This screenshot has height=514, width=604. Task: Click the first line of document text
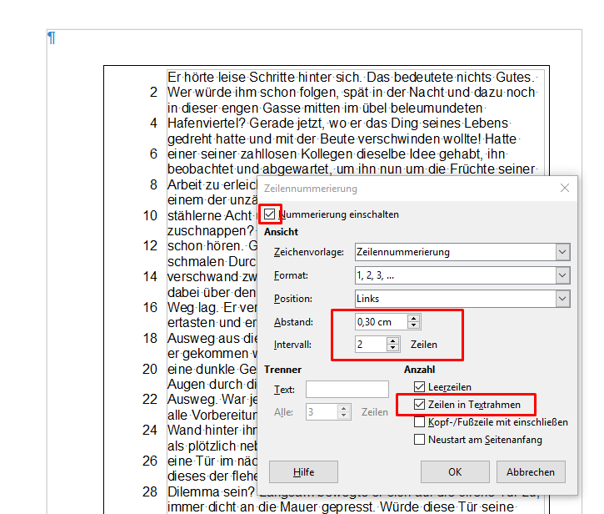pos(350,76)
